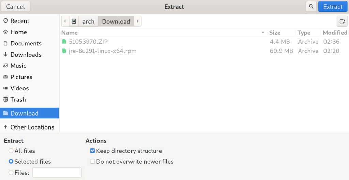Click the 51053970.ZIP archive file icon
Viewport: 349px width, 180px height.
pos(64,42)
